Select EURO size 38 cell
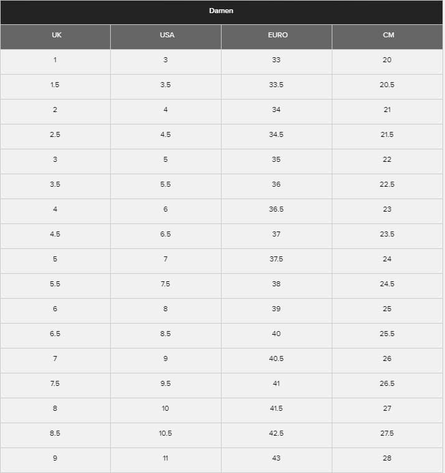Viewport: 445px width, 473px height. (x=276, y=284)
